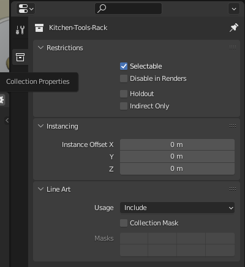Screen dimensions: 245x267
Task: Click the gear icon at the left edge
Action: [2, 100]
